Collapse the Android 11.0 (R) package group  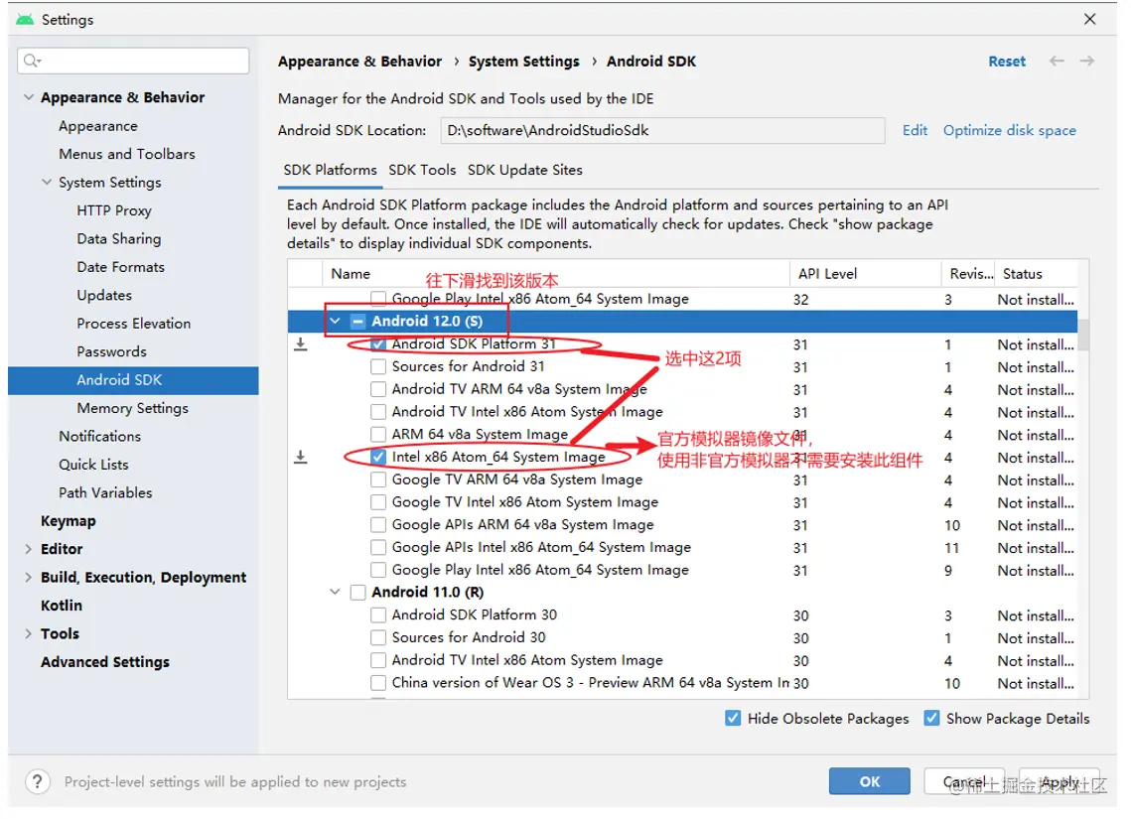336,593
